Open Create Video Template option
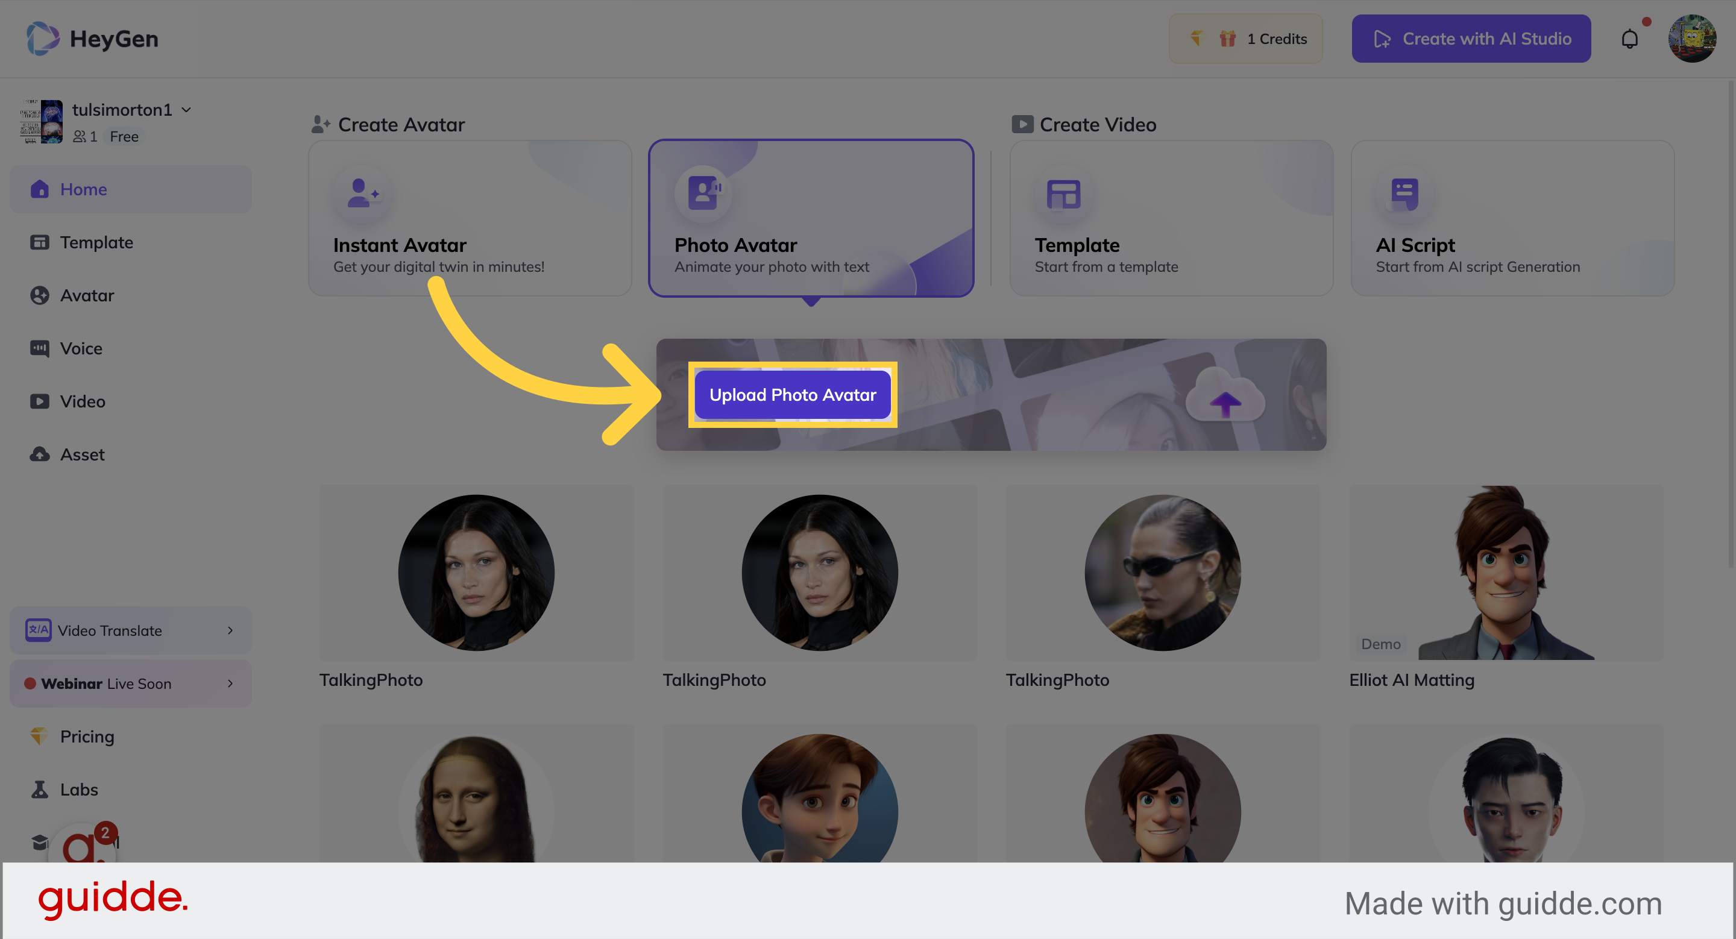The image size is (1736, 939). click(x=1172, y=218)
